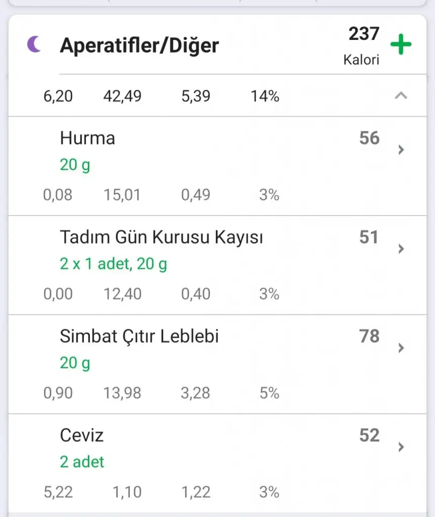Change Ceviz 2 adet serving amount
The height and width of the screenshot is (517, 435).
pyautogui.click(x=82, y=462)
